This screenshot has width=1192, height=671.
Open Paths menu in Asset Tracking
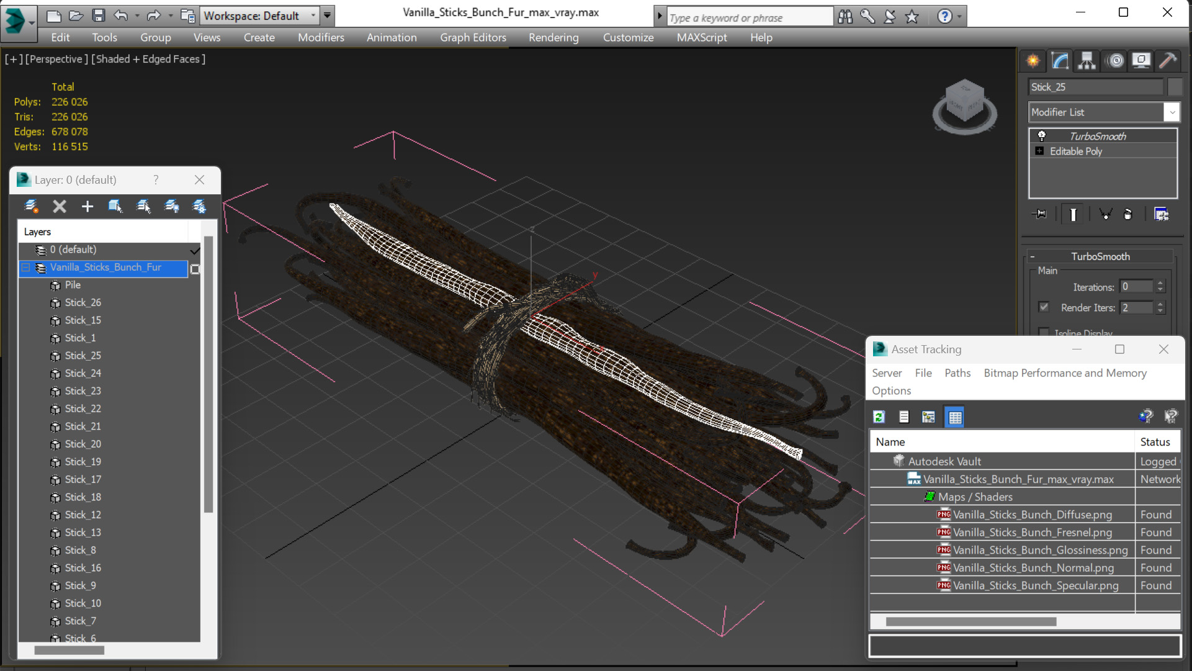point(957,373)
